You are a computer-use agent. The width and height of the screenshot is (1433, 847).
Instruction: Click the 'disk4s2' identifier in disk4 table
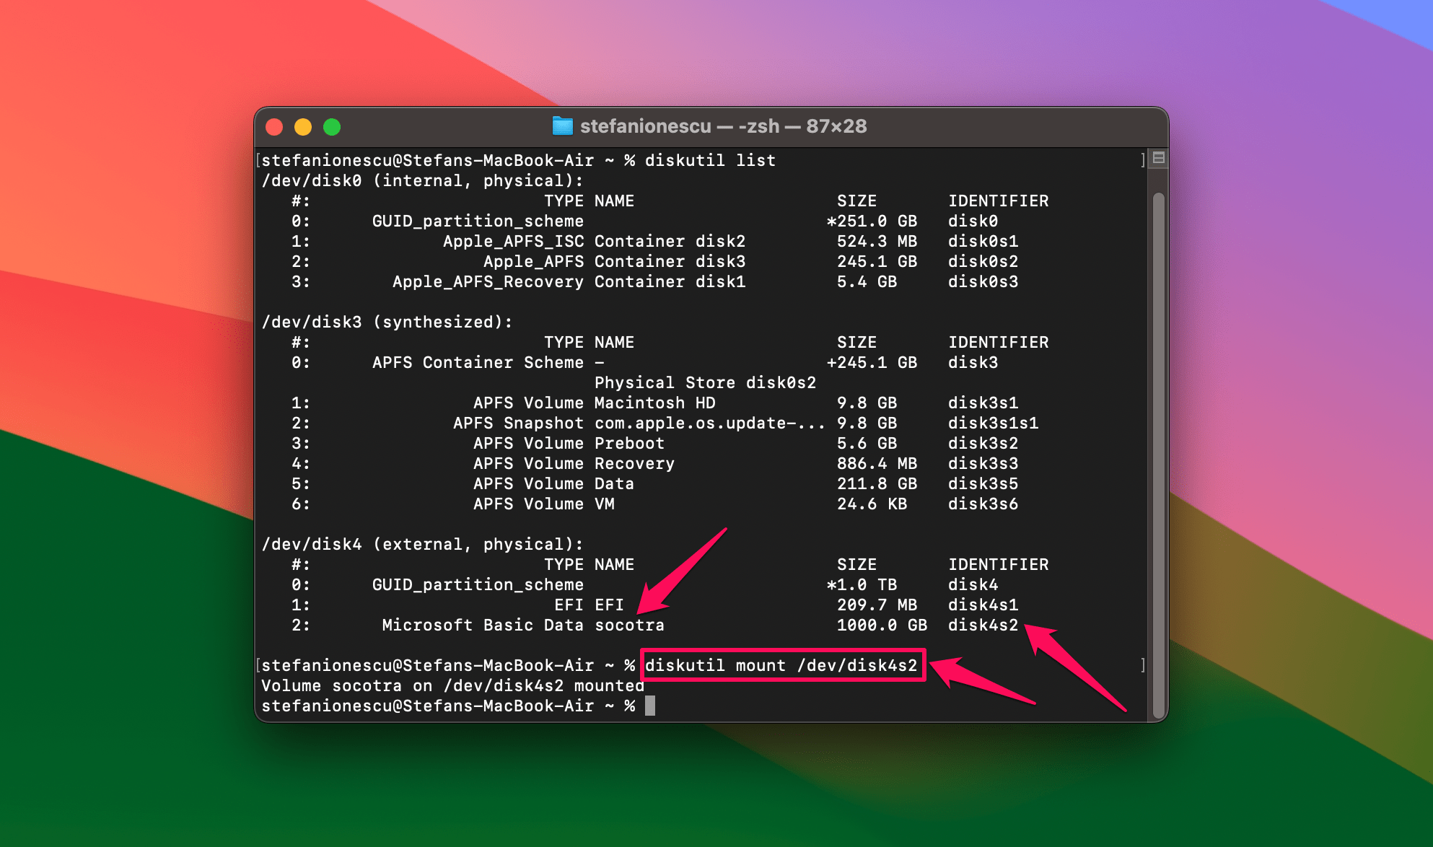(x=983, y=625)
